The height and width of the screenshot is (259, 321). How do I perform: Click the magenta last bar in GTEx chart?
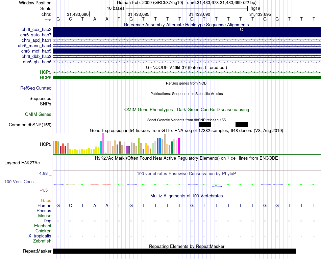pyautogui.click(x=179, y=146)
